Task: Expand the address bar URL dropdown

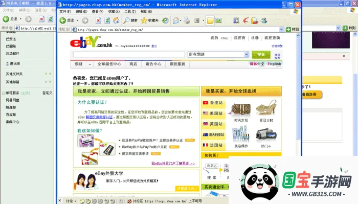Action: coord(281,30)
